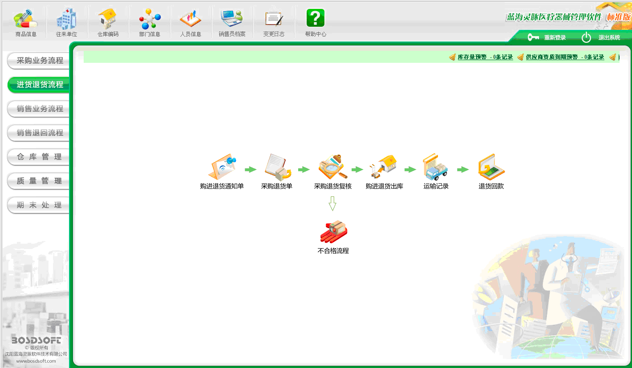Open the 变更日志 toolbar icon
This screenshot has width=632, height=368.
274,19
